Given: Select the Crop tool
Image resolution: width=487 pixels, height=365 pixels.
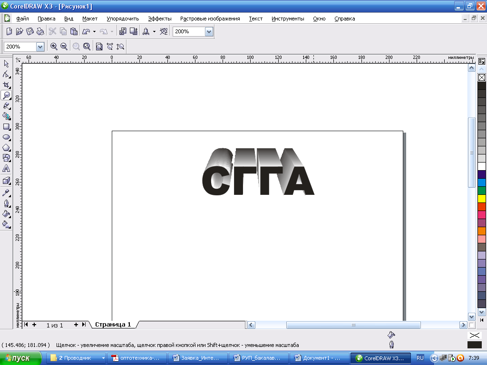Looking at the screenshot, I should pyautogui.click(x=6, y=85).
